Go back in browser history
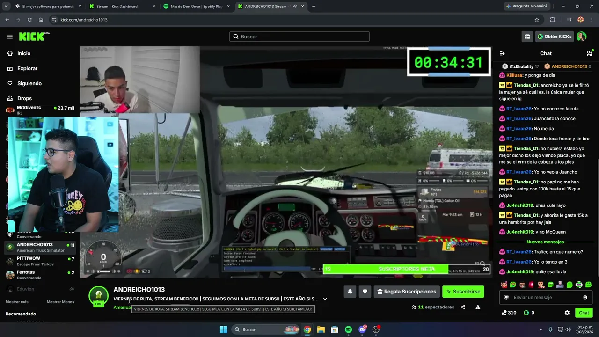599x337 pixels. pos(7,20)
